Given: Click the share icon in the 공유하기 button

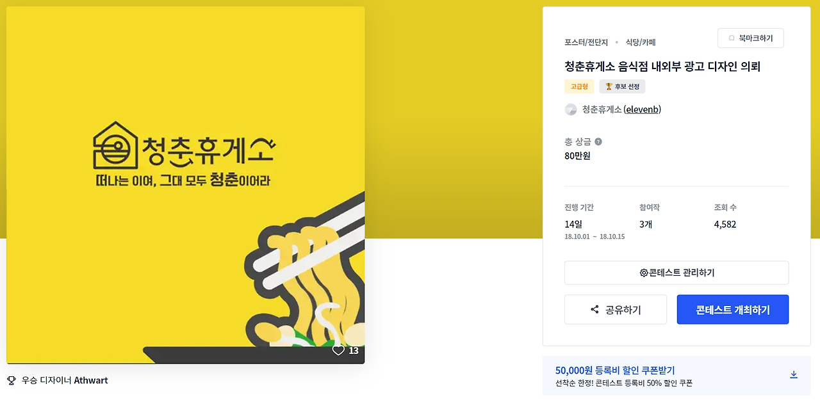Looking at the screenshot, I should [x=594, y=310].
